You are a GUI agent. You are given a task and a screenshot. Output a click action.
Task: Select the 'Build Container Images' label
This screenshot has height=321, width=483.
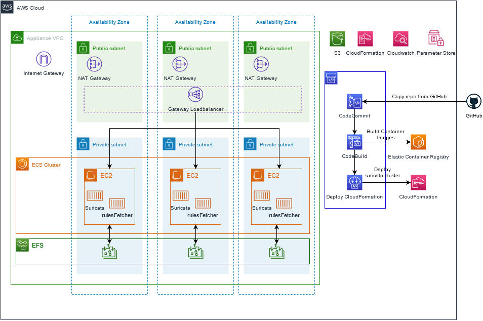click(x=386, y=135)
